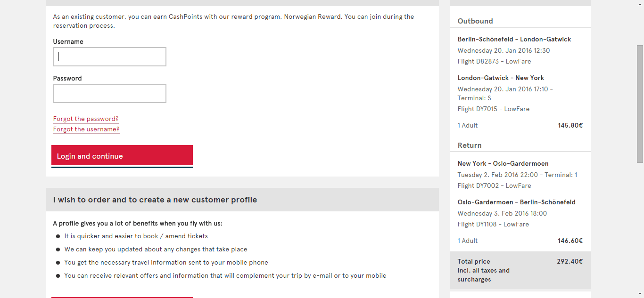The width and height of the screenshot is (644, 298).
Task: Select 'Wednesday 3. Feb 2016 18:00' text
Action: point(502,213)
